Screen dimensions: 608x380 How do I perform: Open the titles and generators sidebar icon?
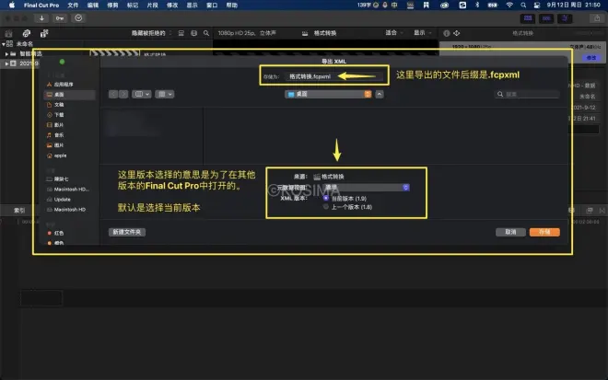coord(44,33)
